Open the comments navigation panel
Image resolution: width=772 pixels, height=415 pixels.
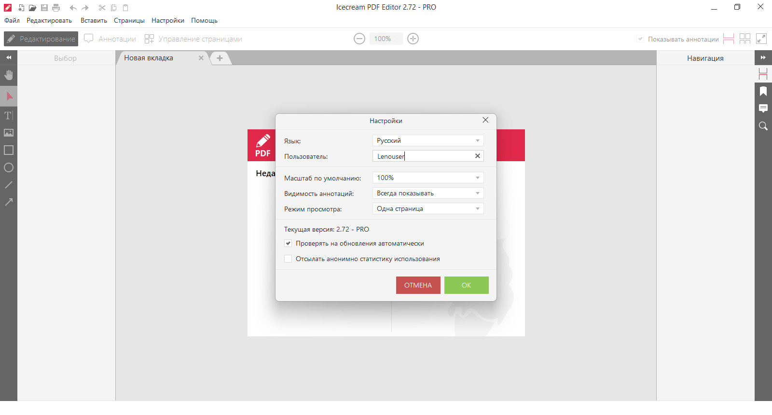(x=763, y=108)
